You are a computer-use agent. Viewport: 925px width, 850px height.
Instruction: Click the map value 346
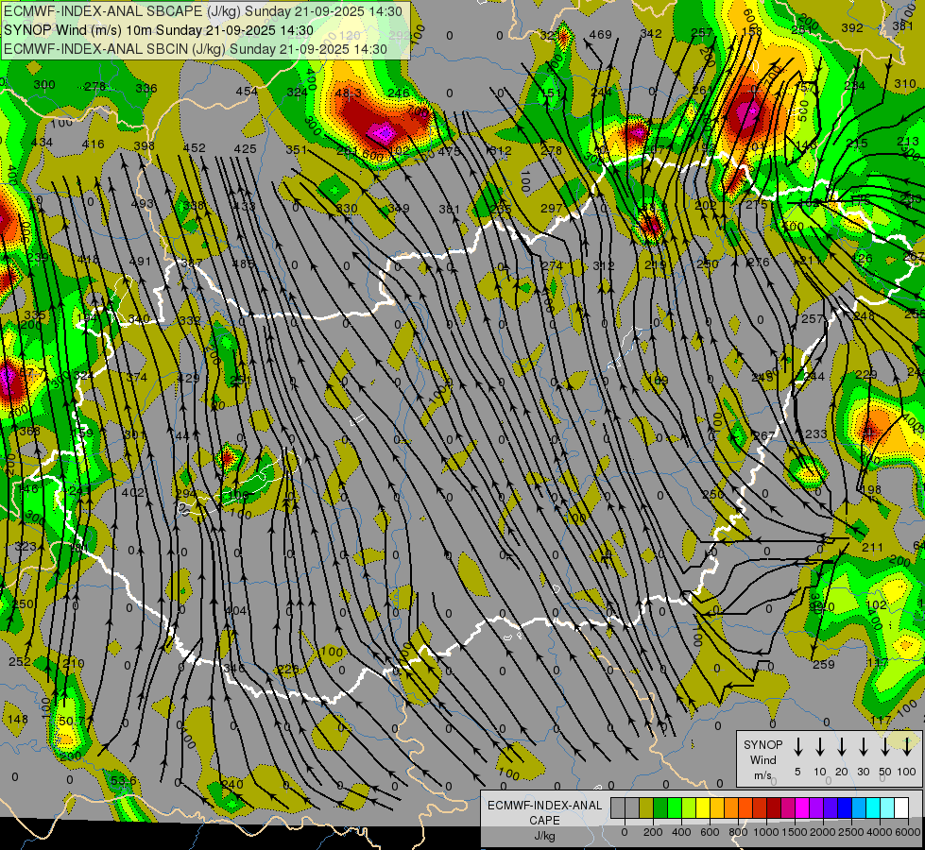(234, 669)
